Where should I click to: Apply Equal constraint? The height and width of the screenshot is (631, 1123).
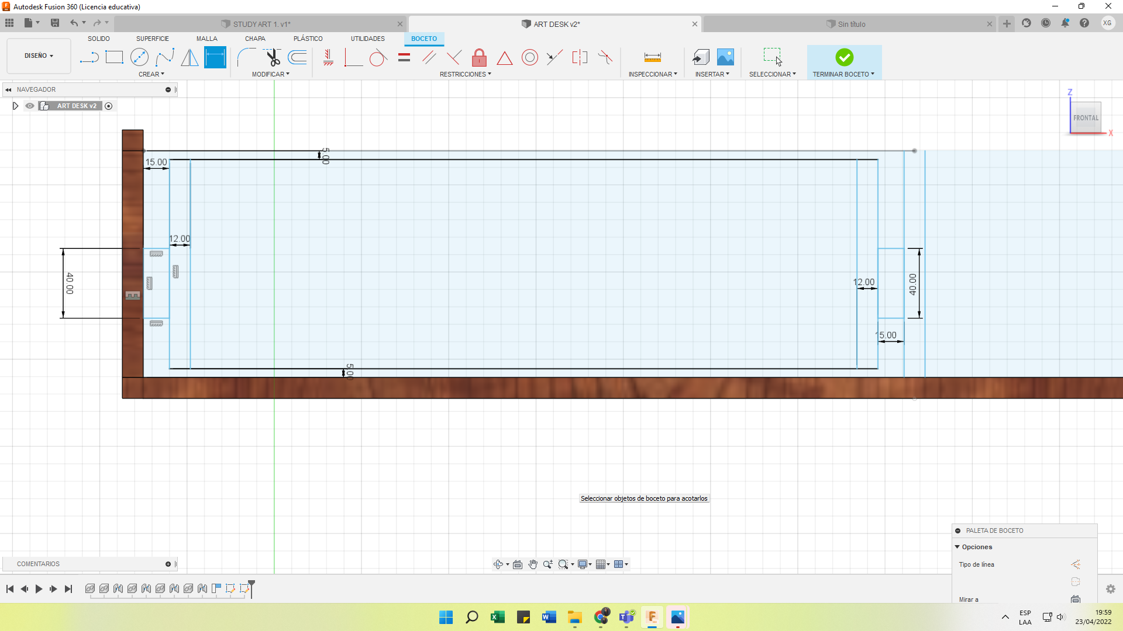404,57
